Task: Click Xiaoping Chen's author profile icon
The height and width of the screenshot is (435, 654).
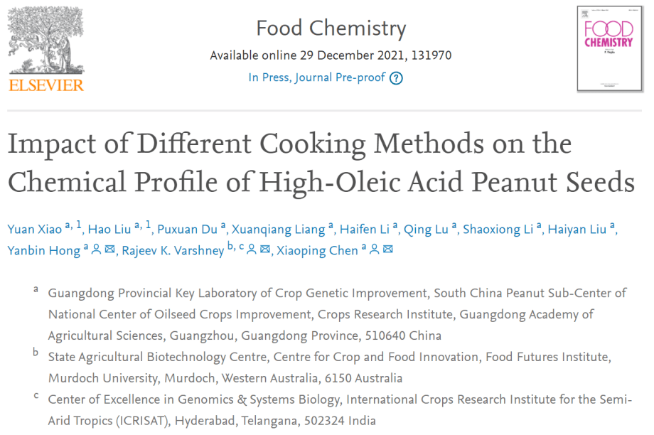Action: 374,249
